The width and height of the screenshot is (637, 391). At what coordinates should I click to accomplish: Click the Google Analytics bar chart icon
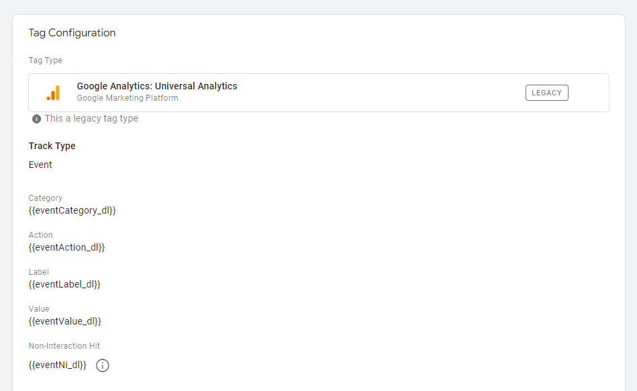54,92
